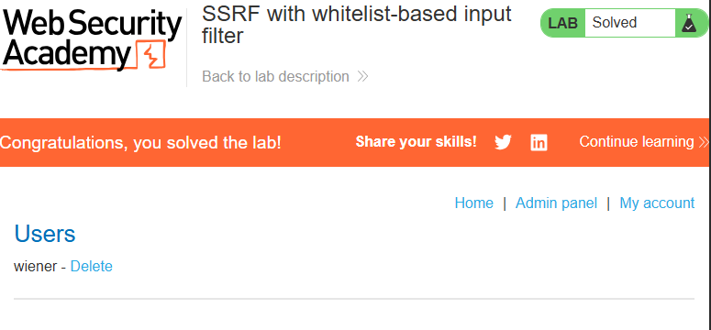This screenshot has width=711, height=330.
Task: Follow the Continue learning link
Action: pyautogui.click(x=644, y=142)
